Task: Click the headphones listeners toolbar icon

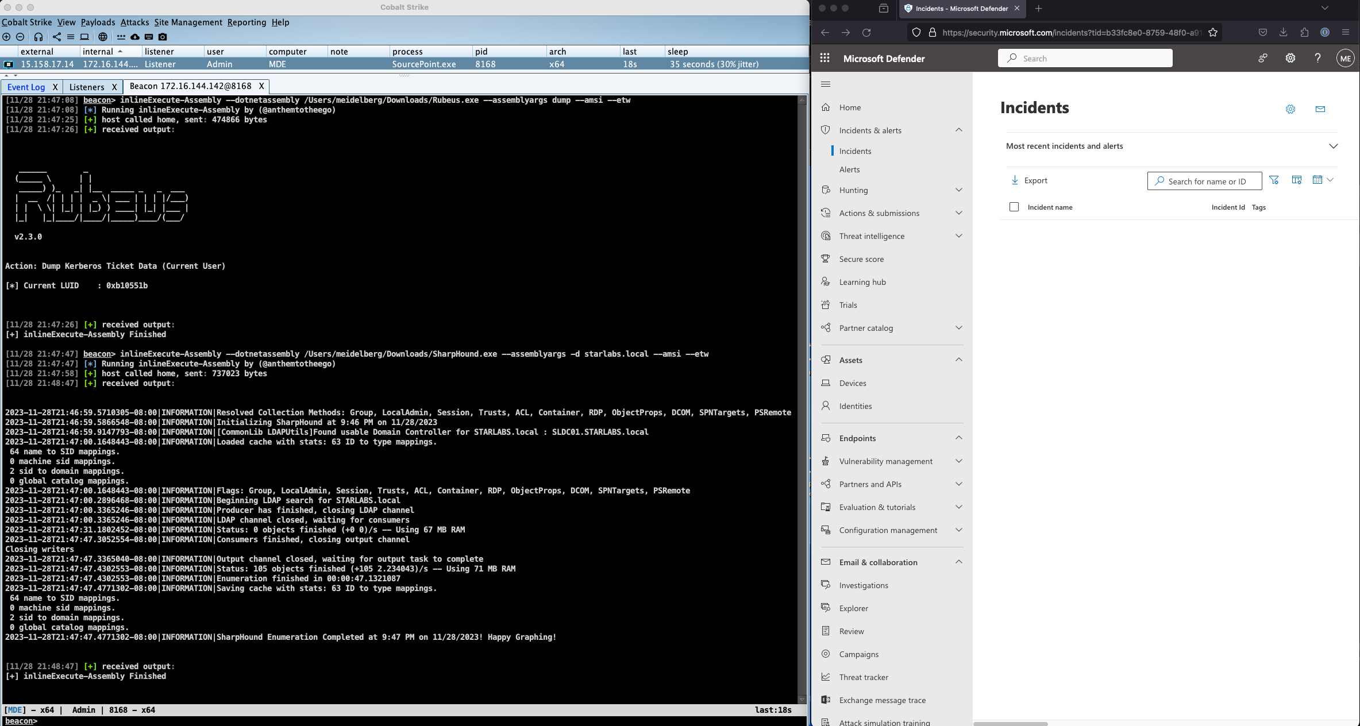Action: 38,37
